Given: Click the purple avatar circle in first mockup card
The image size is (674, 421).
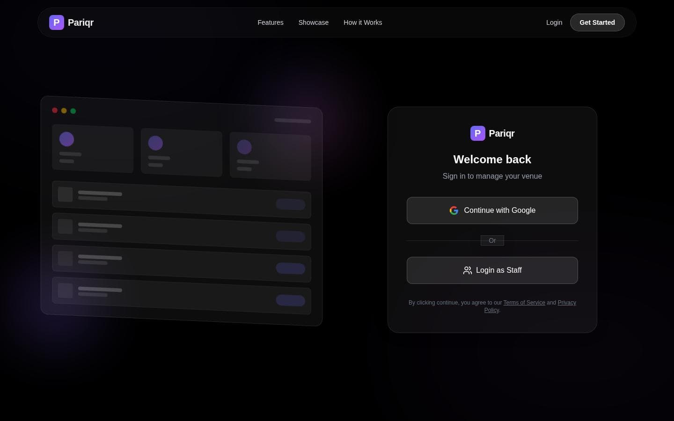Looking at the screenshot, I should click(x=66, y=139).
